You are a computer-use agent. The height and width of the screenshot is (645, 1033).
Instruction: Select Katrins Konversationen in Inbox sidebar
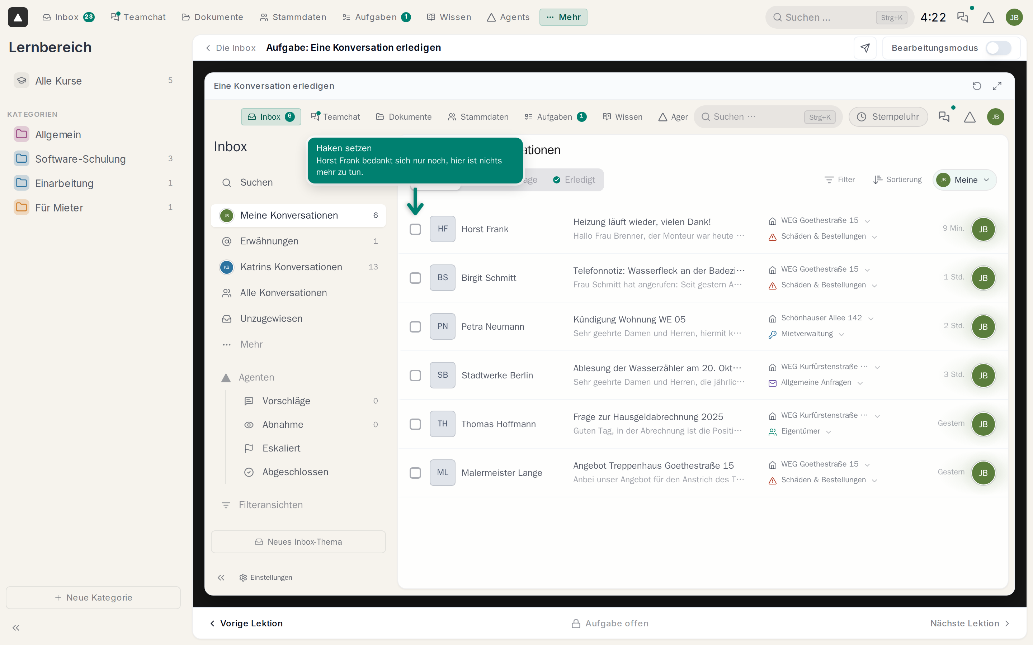click(x=298, y=267)
